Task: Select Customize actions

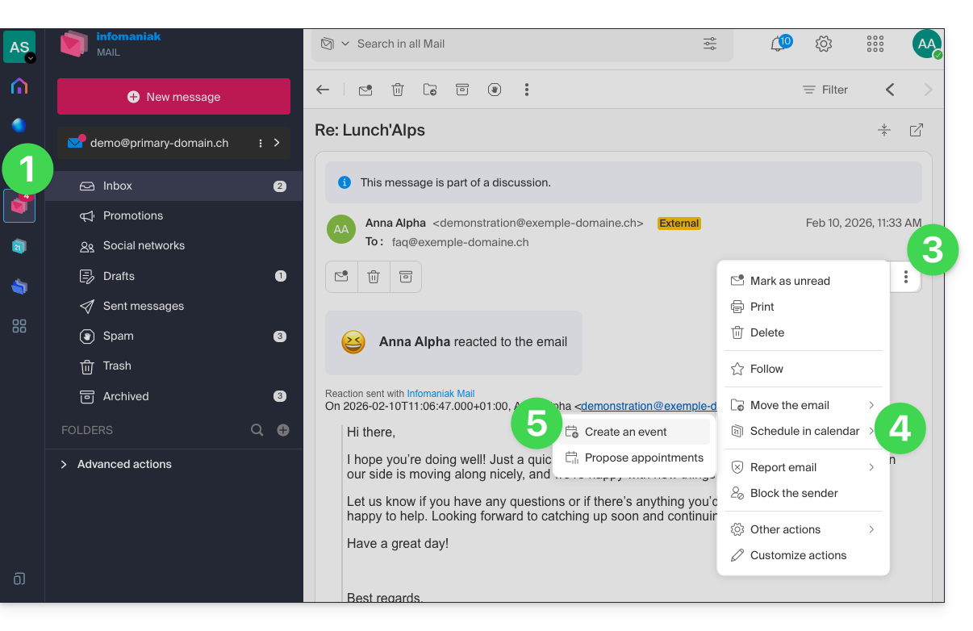Action: pyautogui.click(x=803, y=555)
